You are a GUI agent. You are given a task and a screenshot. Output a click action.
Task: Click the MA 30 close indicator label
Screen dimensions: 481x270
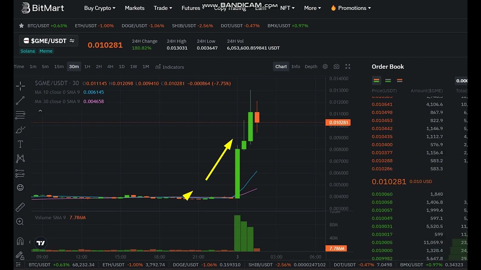tap(57, 101)
